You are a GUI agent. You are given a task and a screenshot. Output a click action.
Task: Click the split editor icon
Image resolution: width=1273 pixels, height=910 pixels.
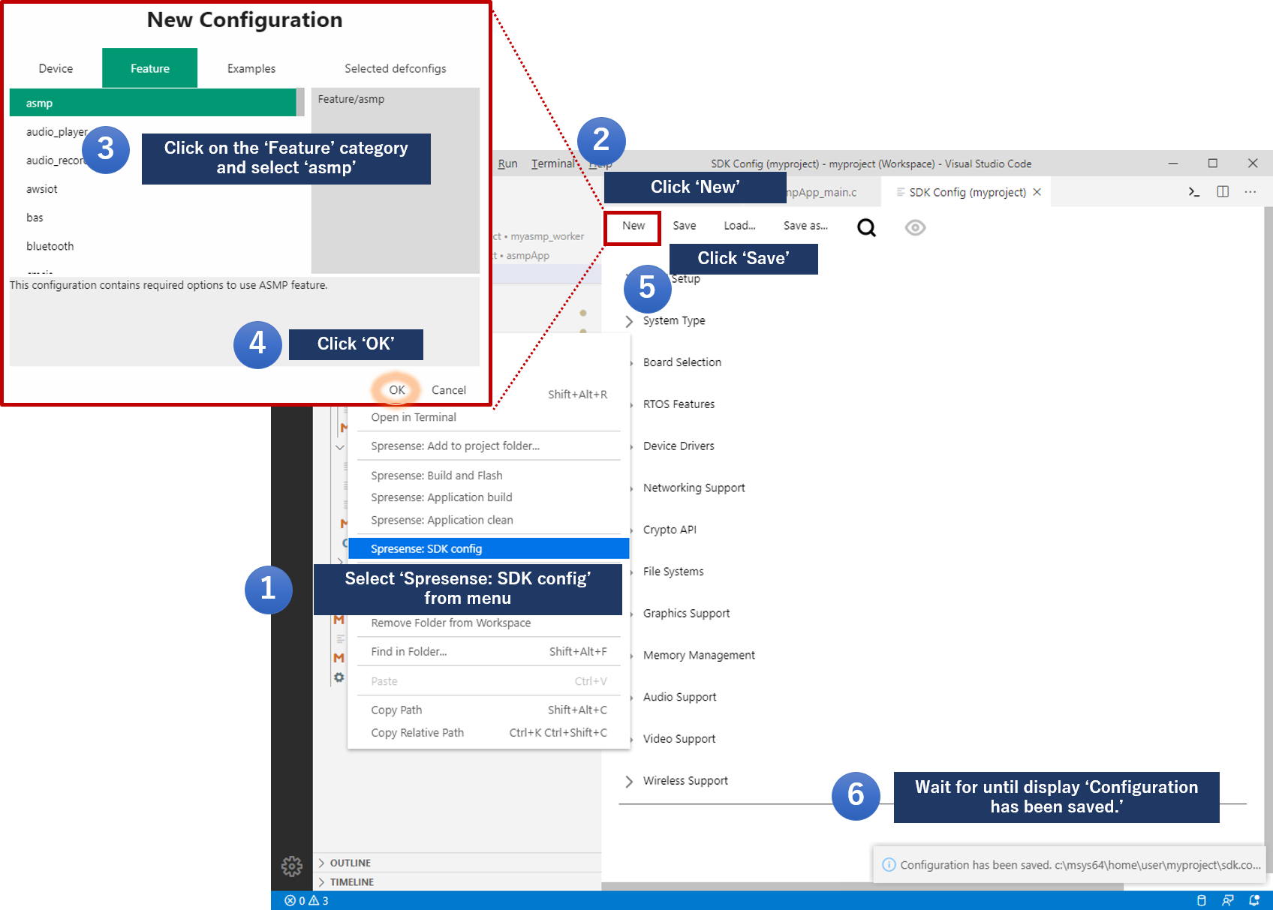pyautogui.click(x=1222, y=192)
